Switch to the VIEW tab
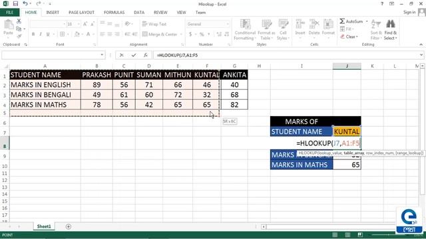Image resolution: width=426 pixels, height=239 pixels. pyautogui.click(x=181, y=13)
